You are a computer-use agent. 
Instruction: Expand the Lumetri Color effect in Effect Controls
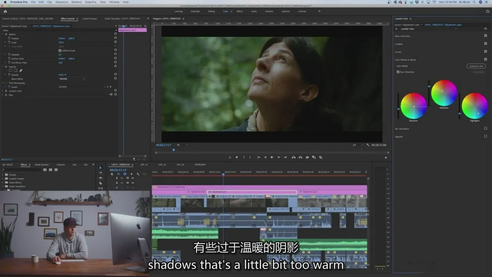coord(3,91)
